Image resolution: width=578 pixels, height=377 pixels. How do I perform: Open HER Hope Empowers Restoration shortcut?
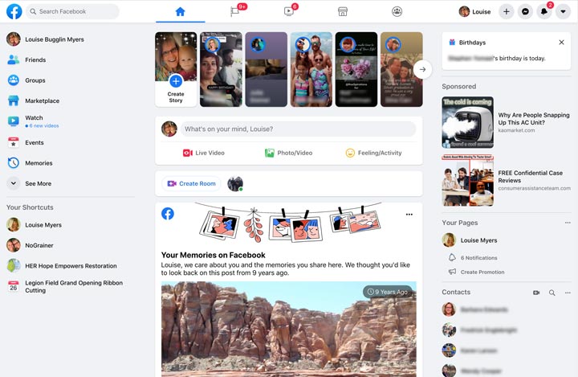[62, 266]
